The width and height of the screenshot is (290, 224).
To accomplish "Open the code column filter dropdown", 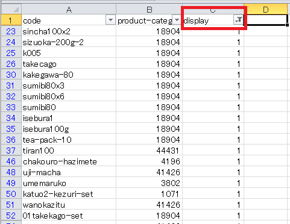I will (110, 20).
